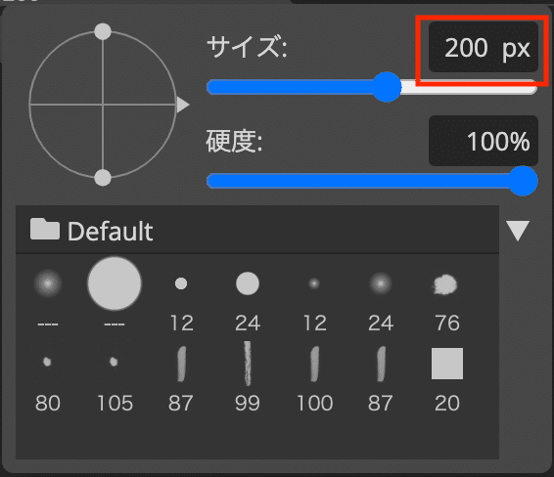Select the 99 stroke brush preset
This screenshot has height=477, width=554.
tap(248, 363)
